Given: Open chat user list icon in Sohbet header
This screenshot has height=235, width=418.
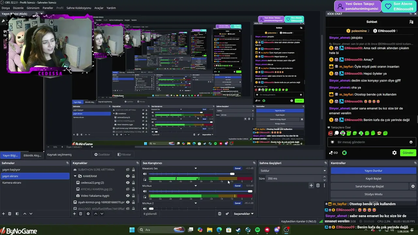Looking at the screenshot, I should 411,22.
